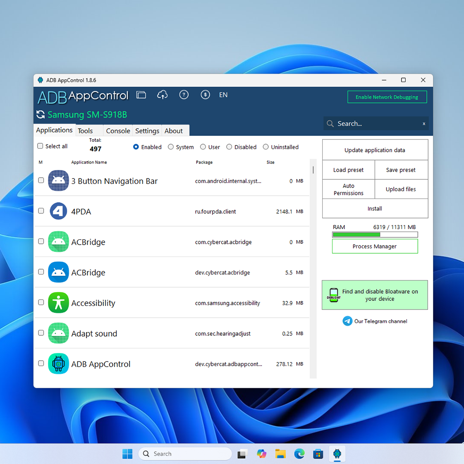This screenshot has height=464, width=464.
Task: Launch Copilot from the taskbar
Action: coord(261,454)
